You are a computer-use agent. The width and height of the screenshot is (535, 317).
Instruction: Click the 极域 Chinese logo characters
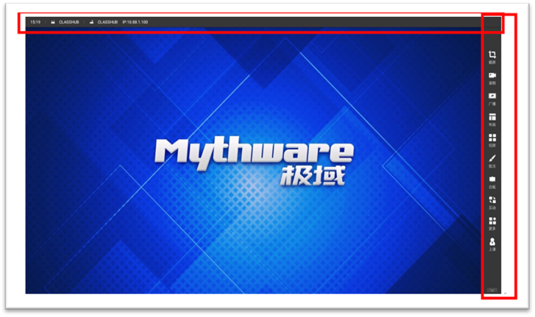tap(314, 175)
